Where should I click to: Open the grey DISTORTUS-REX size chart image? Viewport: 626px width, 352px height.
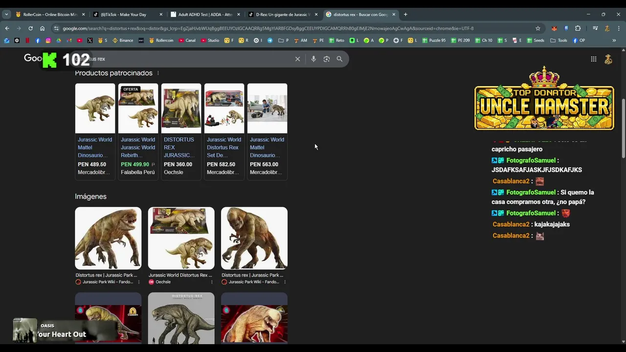tap(181, 318)
